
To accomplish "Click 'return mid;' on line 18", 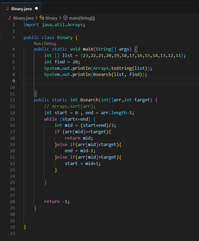I will tap(79, 138).
